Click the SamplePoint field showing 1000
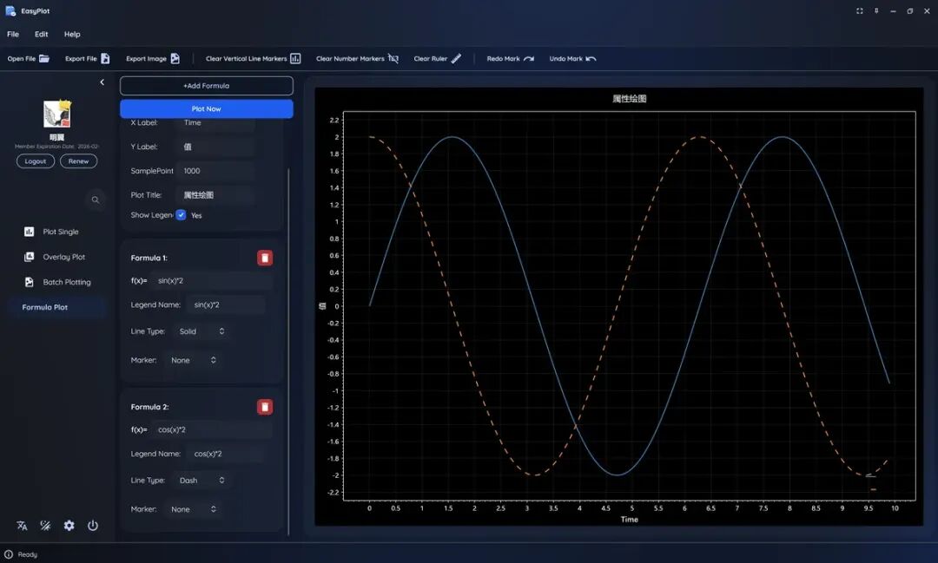Screen dimensions: 938x563 [x=216, y=171]
